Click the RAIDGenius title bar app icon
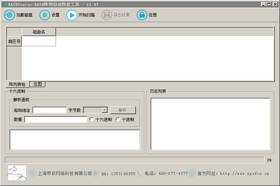The width and height of the screenshot is (280, 186). pyautogui.click(x=5, y=4)
